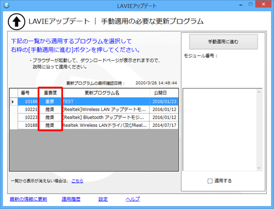This screenshot has width=274, height=209.
Task: Click the 2014/07/17 date cell
Action: [164, 125]
